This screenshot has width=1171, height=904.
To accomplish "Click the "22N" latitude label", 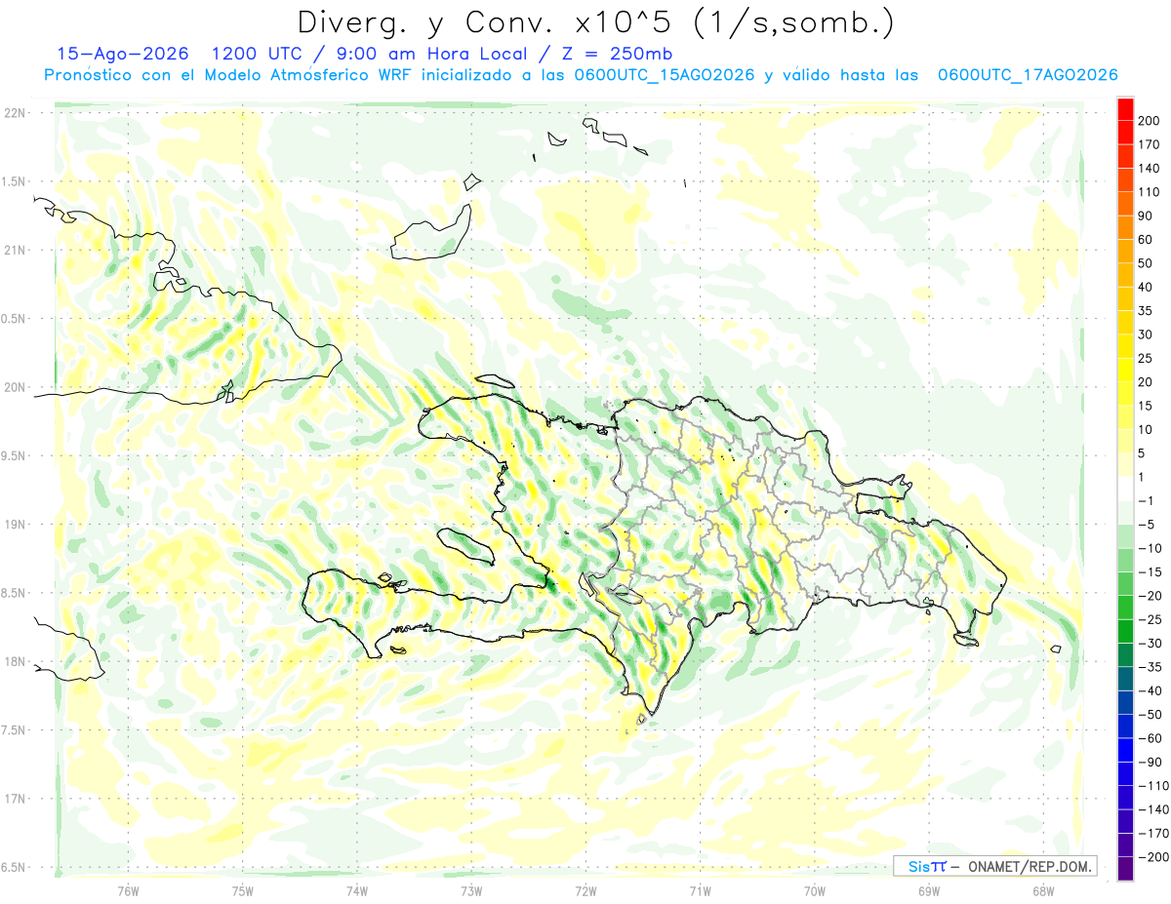I will click(x=14, y=113).
